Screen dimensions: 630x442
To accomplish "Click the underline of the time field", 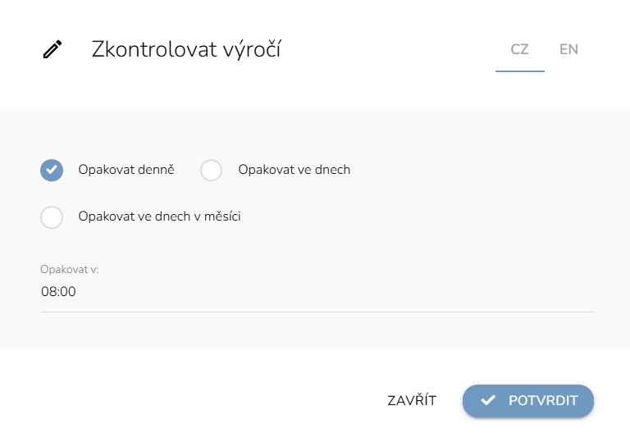I will 316,312.
